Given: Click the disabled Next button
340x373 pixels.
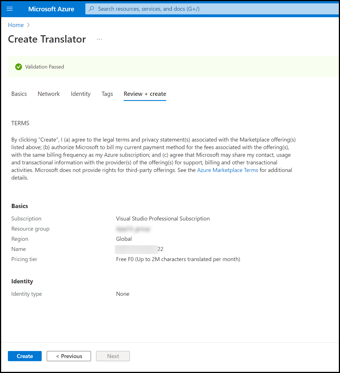Looking at the screenshot, I should tap(113, 356).
